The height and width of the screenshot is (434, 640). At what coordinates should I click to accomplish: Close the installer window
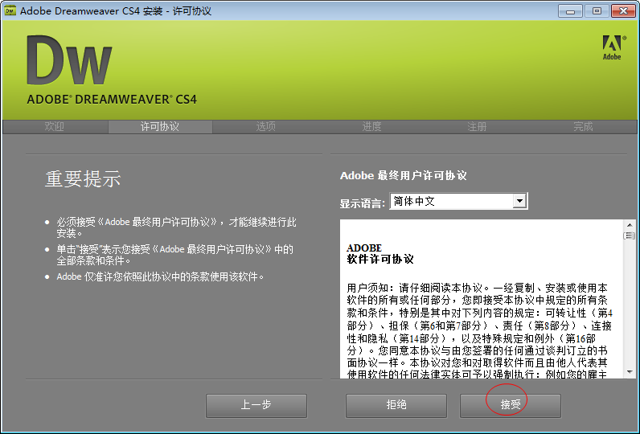[623, 10]
